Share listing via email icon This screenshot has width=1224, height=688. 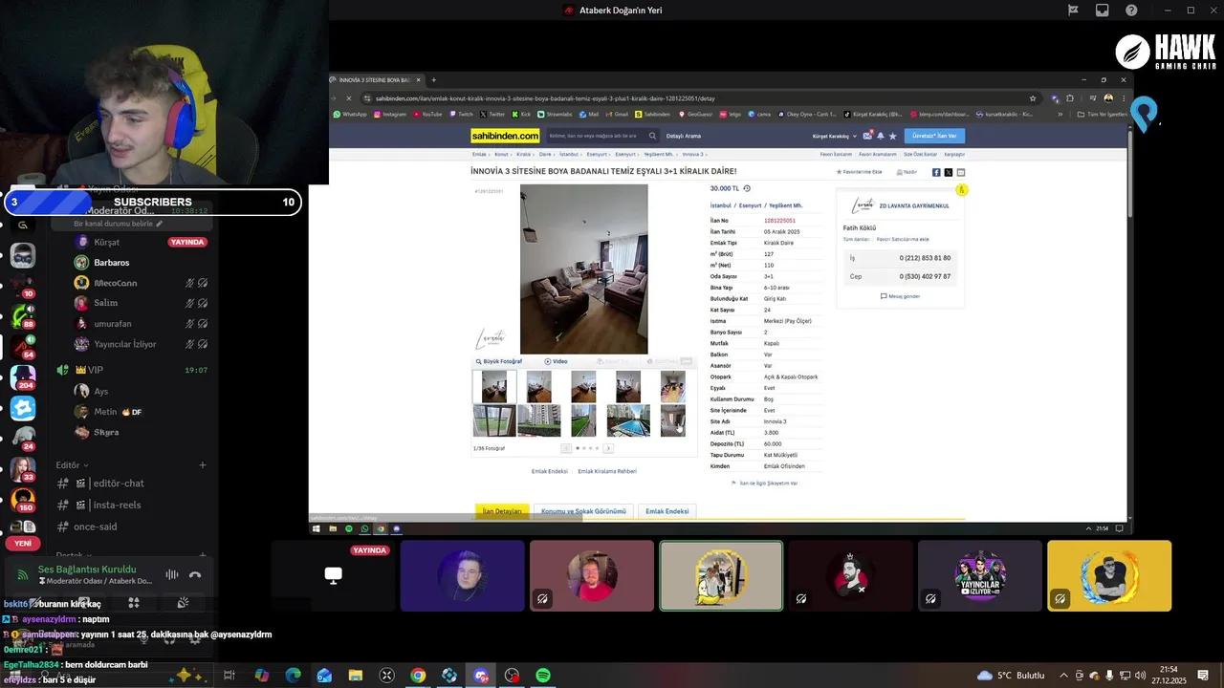(x=961, y=172)
